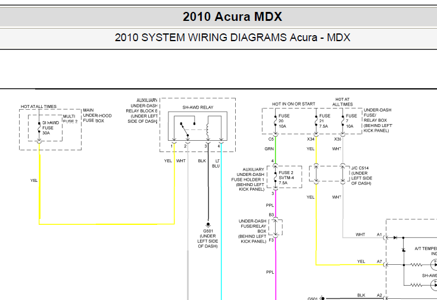This screenshot has height=300, width=437.
Task: Click the "MAIN UNDER-HOOD FUSE BOX" label
Action: 97,116
